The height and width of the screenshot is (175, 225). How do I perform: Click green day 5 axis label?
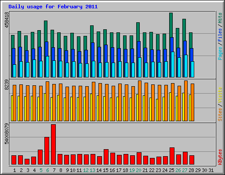(41, 170)
